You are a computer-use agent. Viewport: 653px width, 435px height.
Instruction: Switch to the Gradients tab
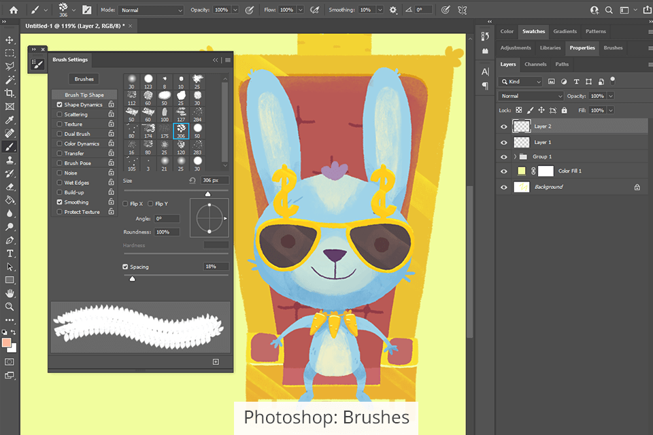point(565,31)
